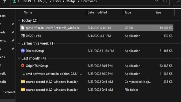Screen dimensions: 181x102
Task: Click the source-record compressed zip icon
Action: [x=23, y=82]
